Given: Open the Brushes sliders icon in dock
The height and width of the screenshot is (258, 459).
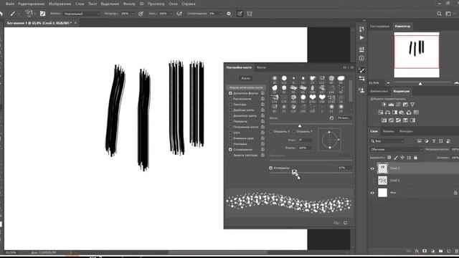Looking at the screenshot, I should tap(361, 78).
